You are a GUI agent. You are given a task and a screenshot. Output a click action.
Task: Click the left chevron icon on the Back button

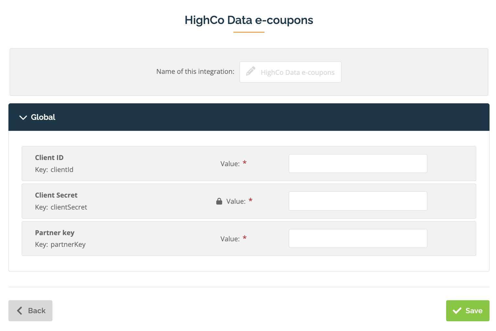point(20,311)
